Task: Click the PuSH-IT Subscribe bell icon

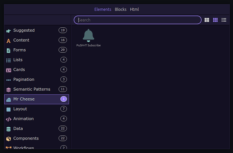Action: (x=88, y=35)
